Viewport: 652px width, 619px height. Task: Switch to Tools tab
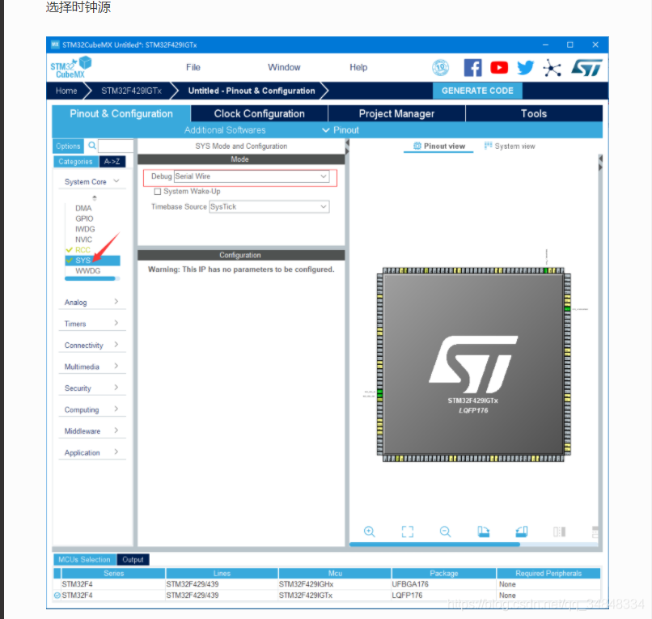(x=534, y=113)
